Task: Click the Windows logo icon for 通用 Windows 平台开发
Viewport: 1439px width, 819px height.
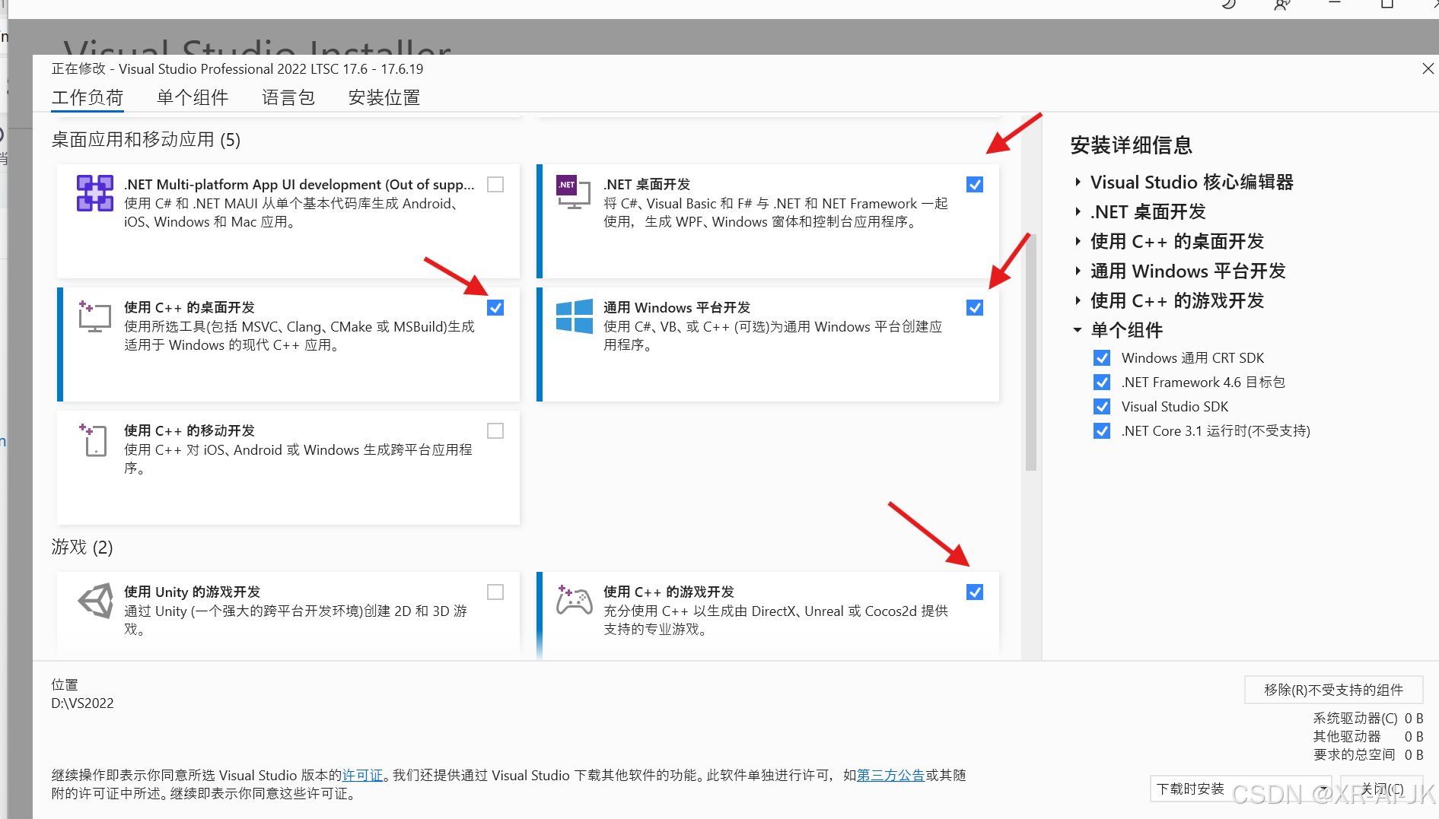Action: [x=575, y=316]
